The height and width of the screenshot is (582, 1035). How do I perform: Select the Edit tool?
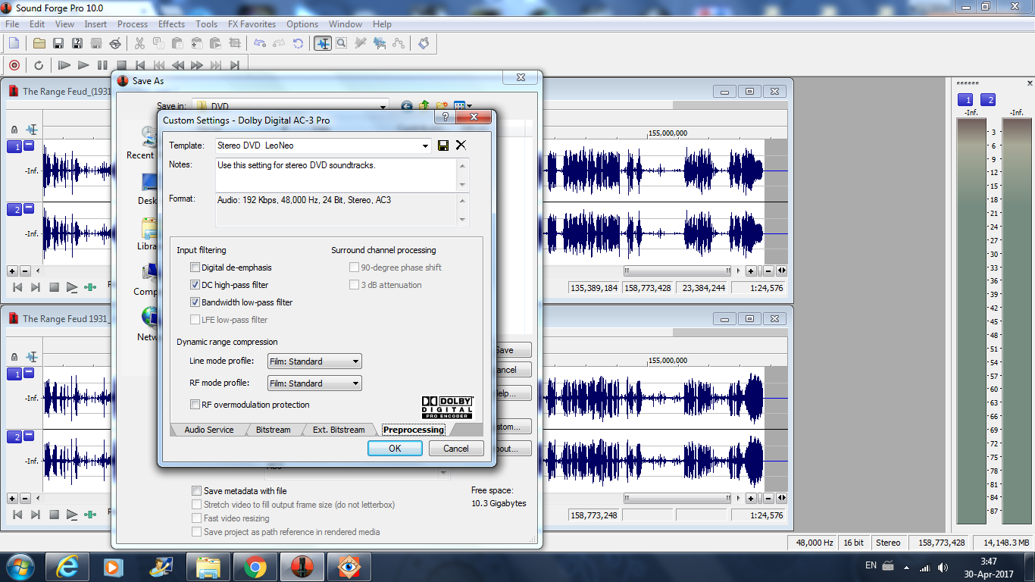[x=323, y=43]
